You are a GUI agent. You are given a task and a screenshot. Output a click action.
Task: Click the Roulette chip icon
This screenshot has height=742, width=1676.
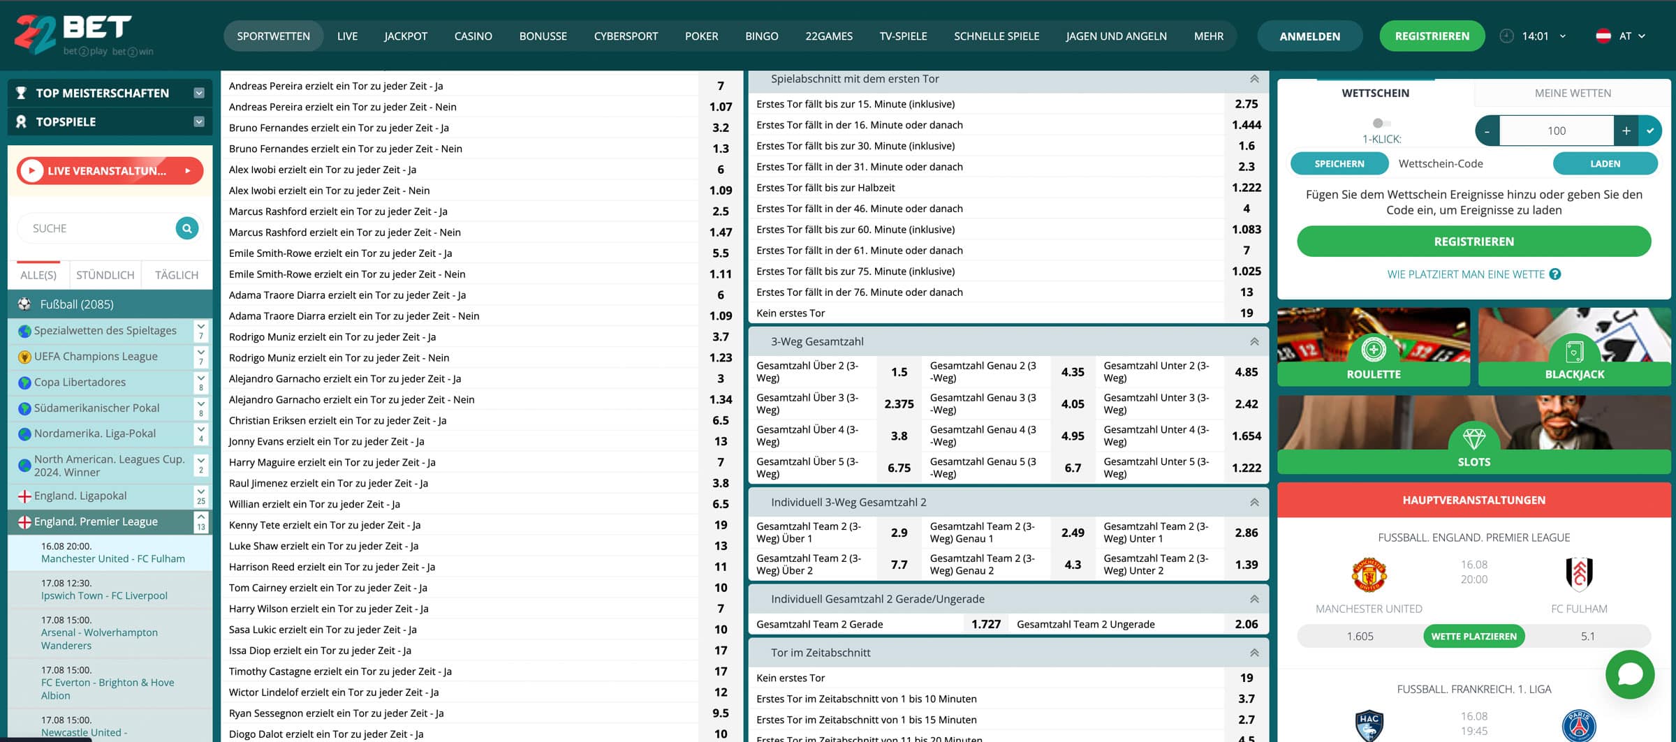1373,348
